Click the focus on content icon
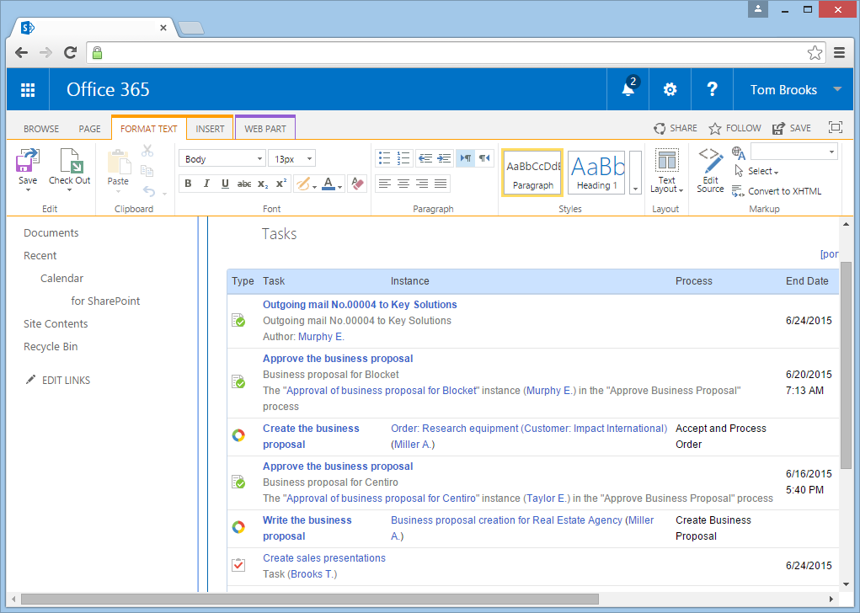The width and height of the screenshot is (860, 613). coord(836,127)
